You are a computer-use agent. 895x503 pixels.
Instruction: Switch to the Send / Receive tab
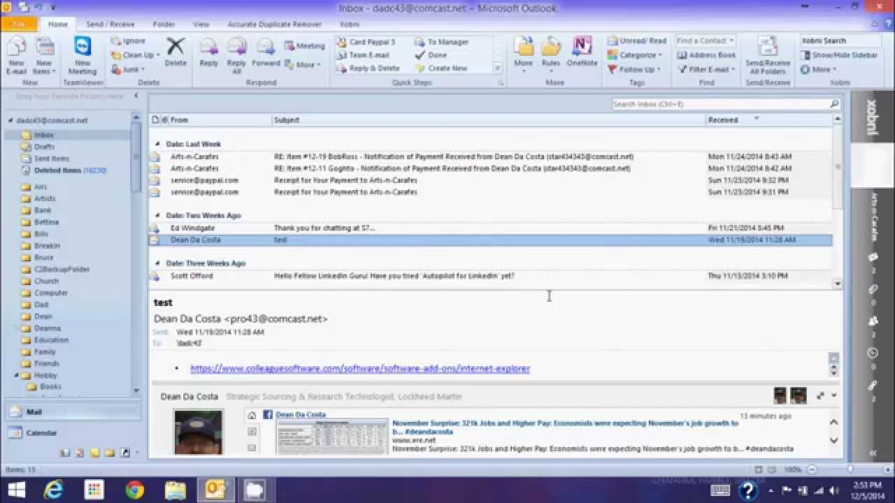click(x=110, y=24)
